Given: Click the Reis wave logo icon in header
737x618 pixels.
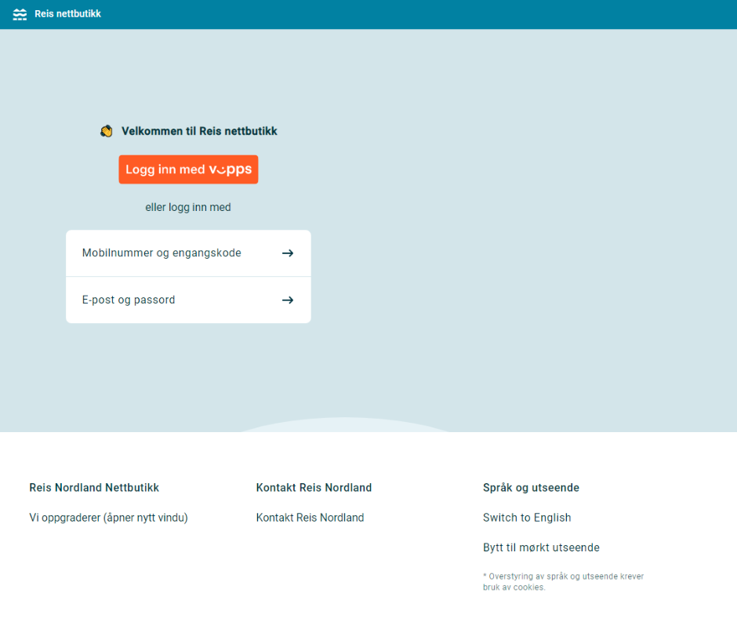Looking at the screenshot, I should [20, 14].
